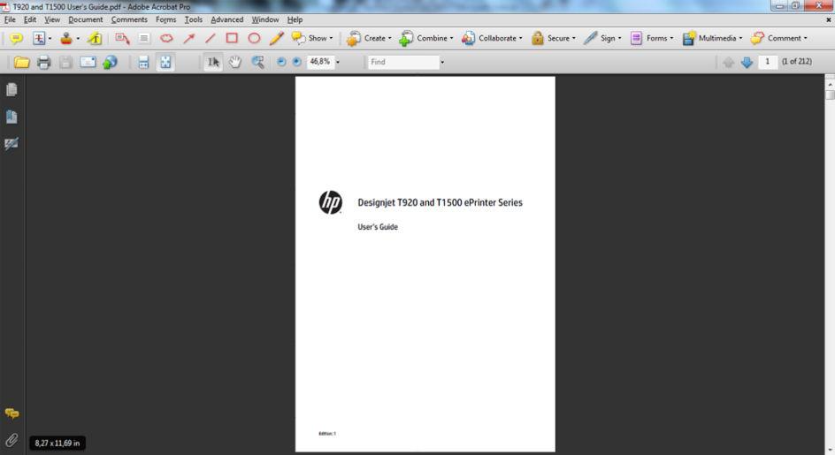
Task: Open the Create task dropdown
Action: click(x=369, y=38)
